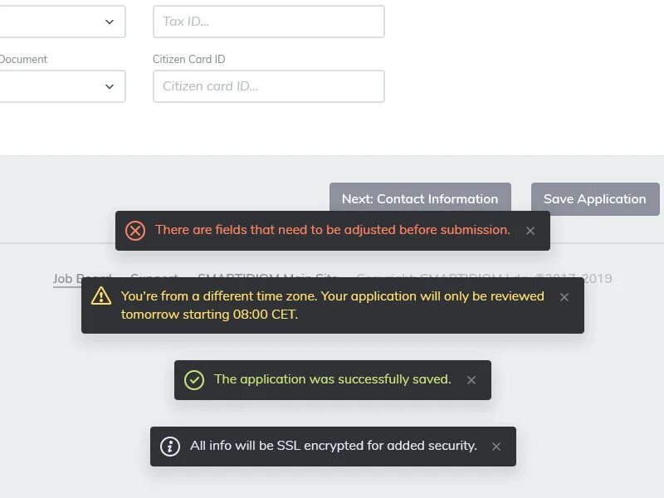Click the SSL encrypted info message text

(333, 446)
